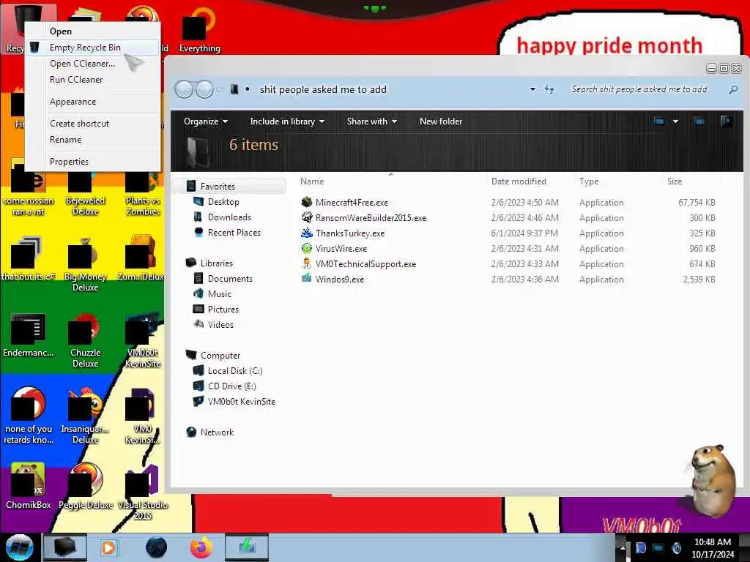750x562 pixels.
Task: Click the change view icon
Action: click(x=659, y=121)
